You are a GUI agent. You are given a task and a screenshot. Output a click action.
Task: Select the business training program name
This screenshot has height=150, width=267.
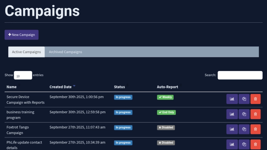tap(20, 115)
